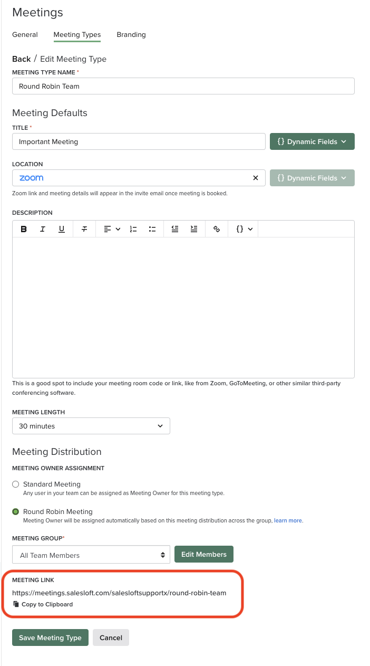Apply strikethrough formatting to text
This screenshot has height=666, width=370.
tap(84, 229)
